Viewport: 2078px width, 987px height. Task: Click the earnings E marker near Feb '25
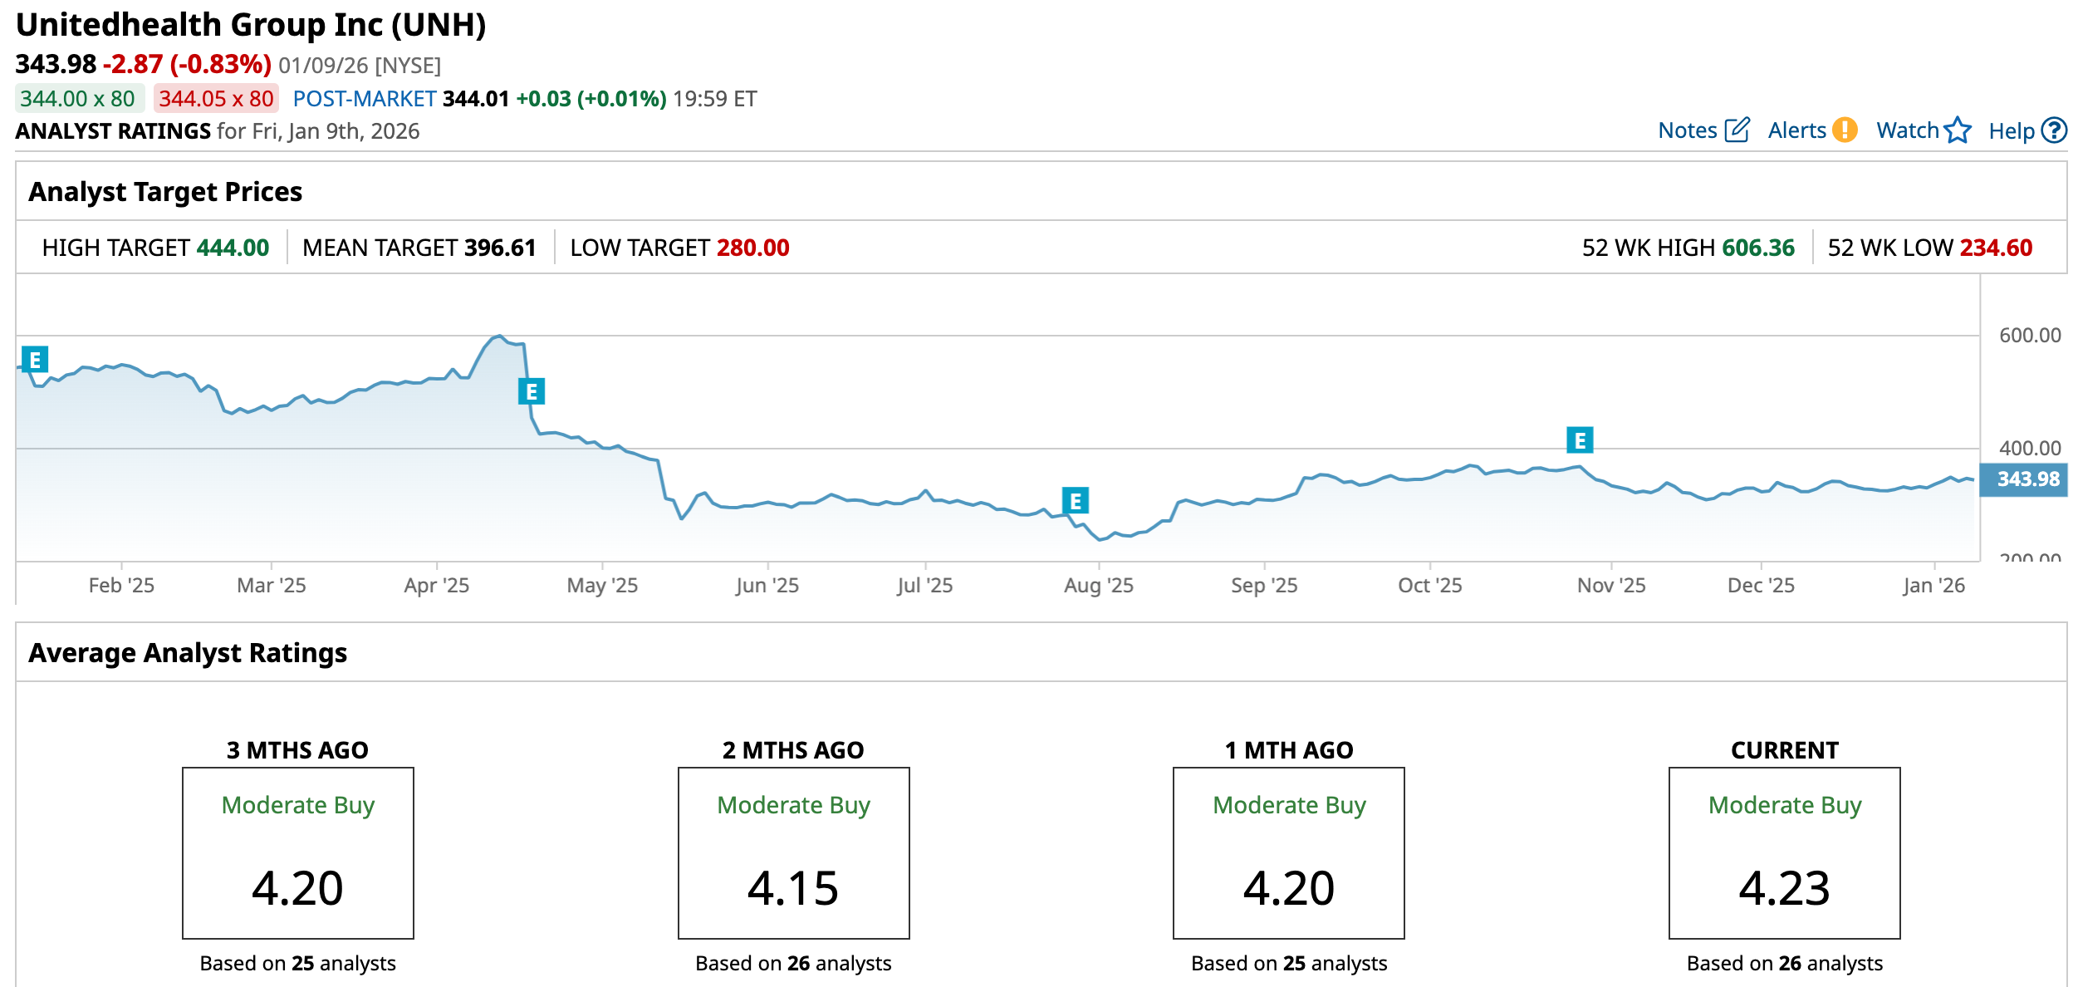tap(35, 360)
